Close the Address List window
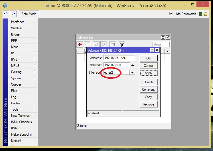This screenshot has height=151, width=213. pyautogui.click(x=168, y=37)
